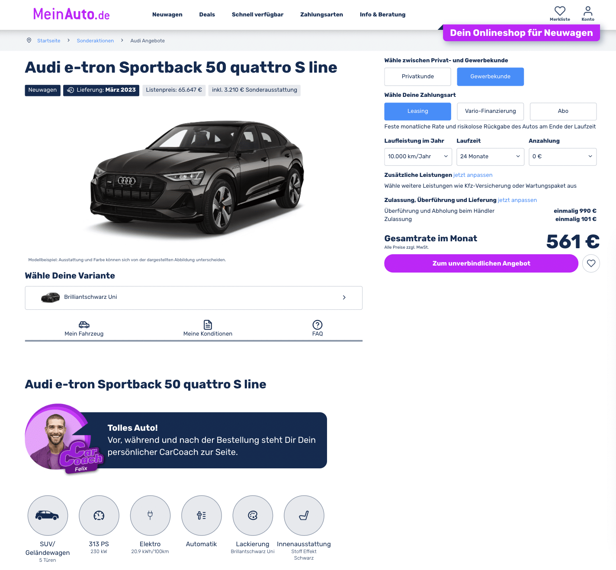
Task: Open the Brilliantschwarz Uni variant selector
Action: coord(193,298)
